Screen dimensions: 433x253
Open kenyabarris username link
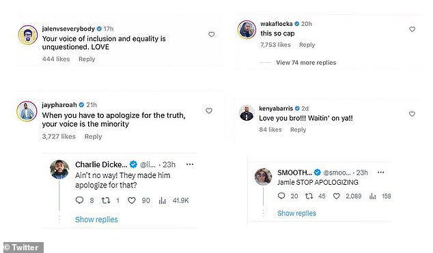click(276, 108)
